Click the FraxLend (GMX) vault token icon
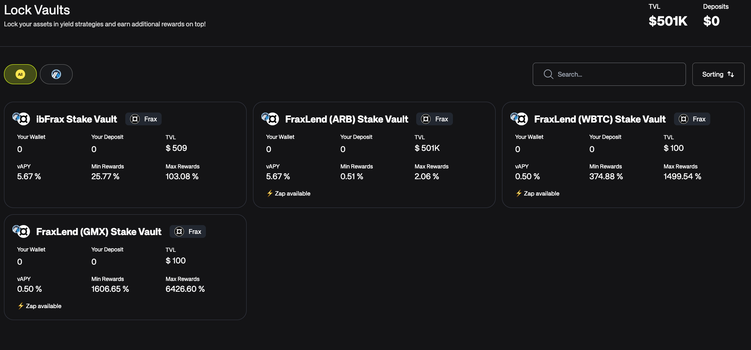The height and width of the screenshot is (350, 751). click(22, 231)
